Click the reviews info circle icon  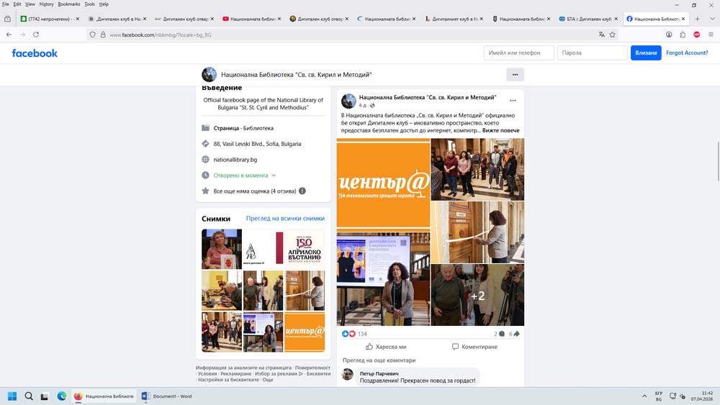click(302, 191)
